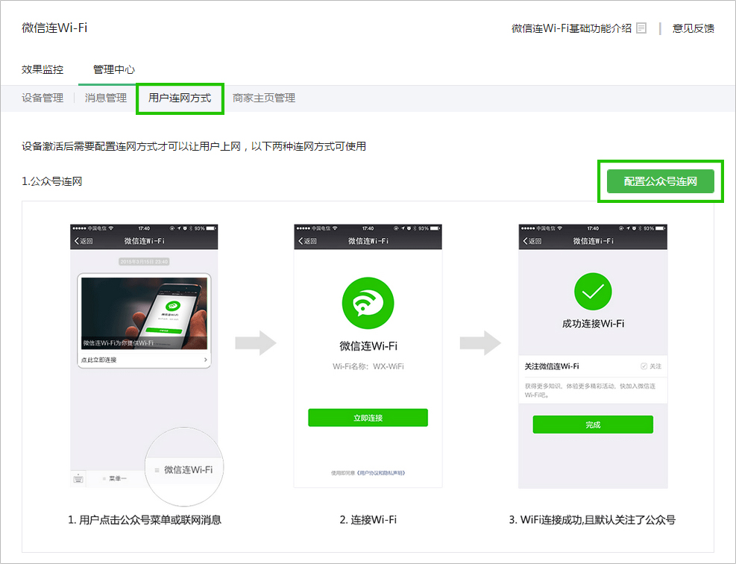Switch to the 效果监控 tab
The width and height of the screenshot is (736, 564).
coord(43,69)
